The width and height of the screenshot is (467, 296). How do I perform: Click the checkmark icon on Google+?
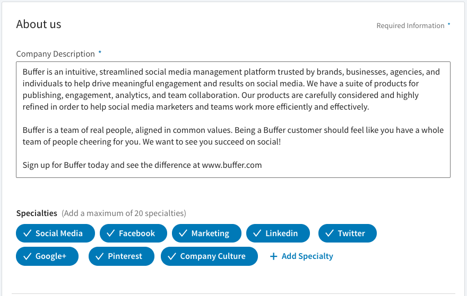27,256
